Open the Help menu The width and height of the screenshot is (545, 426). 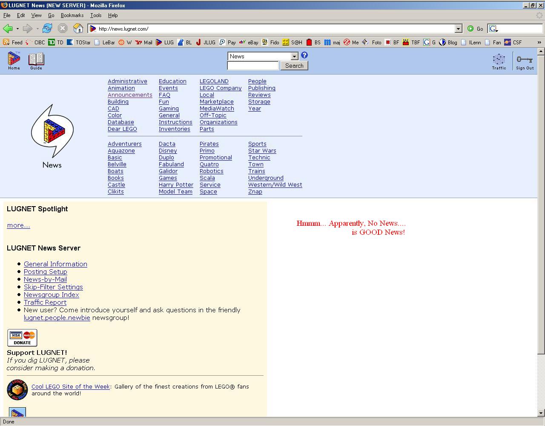pyautogui.click(x=113, y=15)
